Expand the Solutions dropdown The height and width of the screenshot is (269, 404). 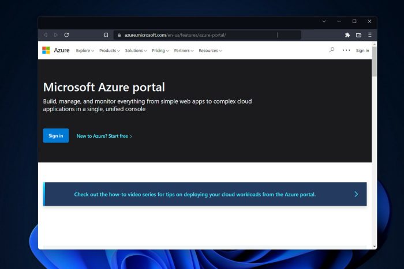coord(136,51)
